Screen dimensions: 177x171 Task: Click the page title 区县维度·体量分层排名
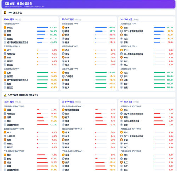(x=18, y=4)
